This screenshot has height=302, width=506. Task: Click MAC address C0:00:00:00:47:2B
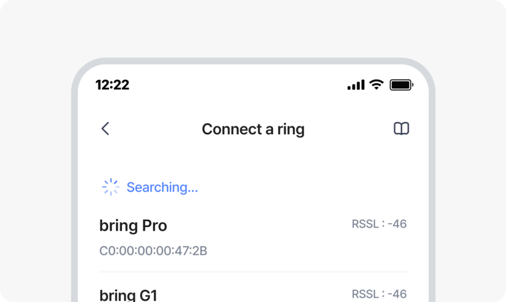tap(153, 251)
